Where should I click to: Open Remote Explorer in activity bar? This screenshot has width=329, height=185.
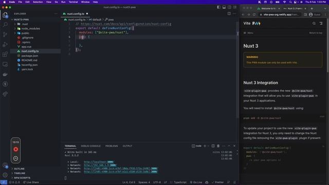click(5, 64)
